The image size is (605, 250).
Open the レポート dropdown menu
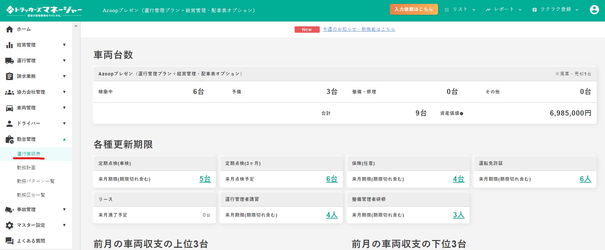pyautogui.click(x=503, y=10)
